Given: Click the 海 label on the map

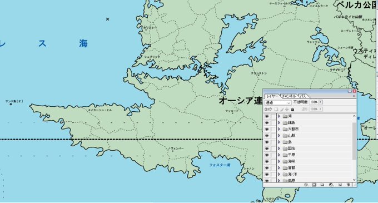Looking at the screenshot, I should pos(83,43).
